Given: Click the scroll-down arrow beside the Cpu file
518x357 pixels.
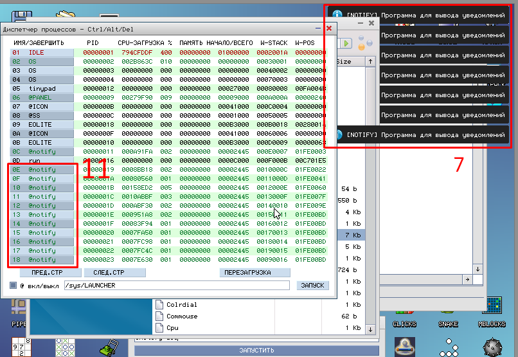Looking at the screenshot, I should click(x=370, y=329).
